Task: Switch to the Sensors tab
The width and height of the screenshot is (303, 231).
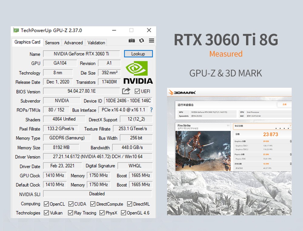Action: tap(52, 43)
